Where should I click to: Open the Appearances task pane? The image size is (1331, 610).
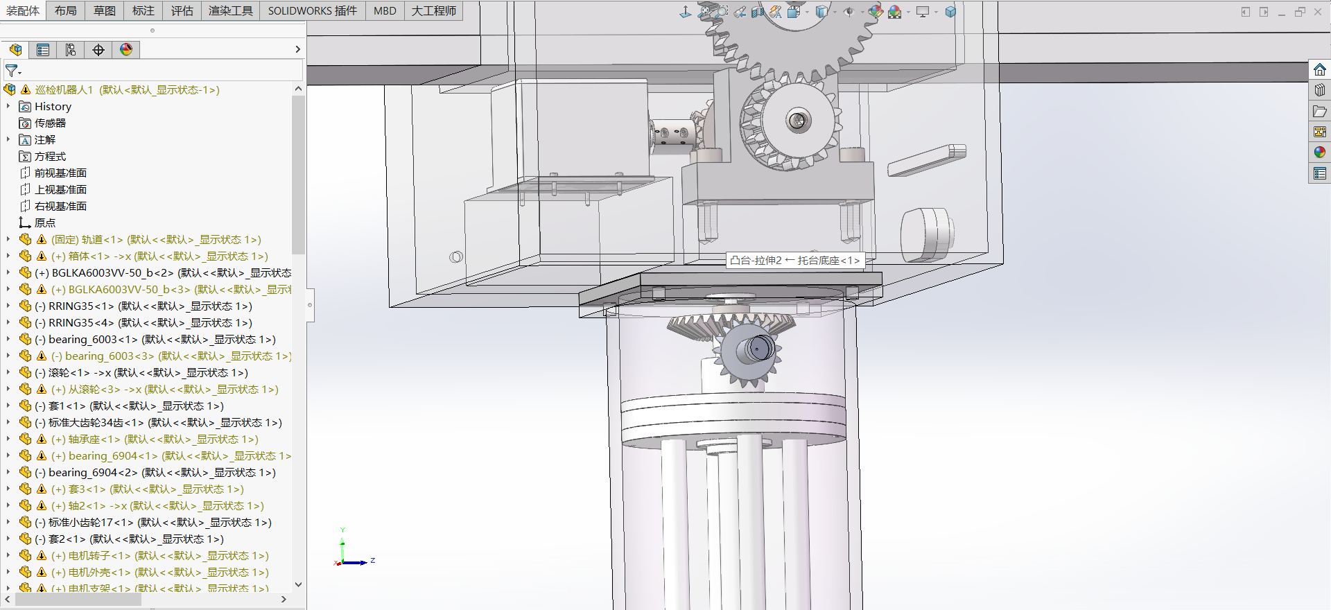(1320, 152)
